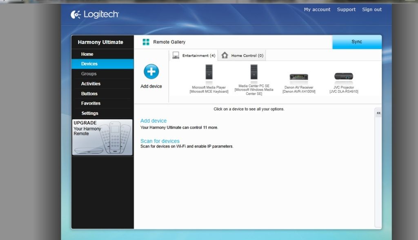
Task: Click the Microsoft Windows Media Center SE label
Action: click(x=254, y=92)
